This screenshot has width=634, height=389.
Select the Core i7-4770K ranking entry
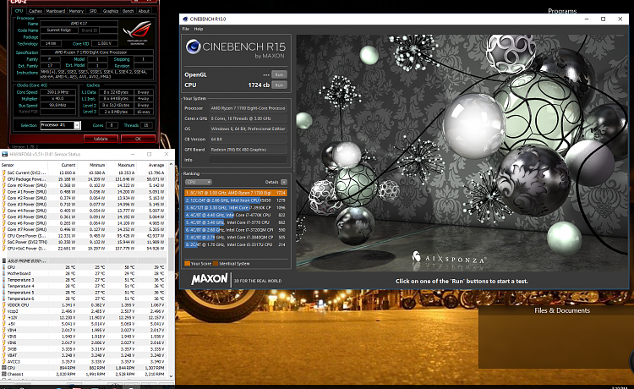[236, 215]
